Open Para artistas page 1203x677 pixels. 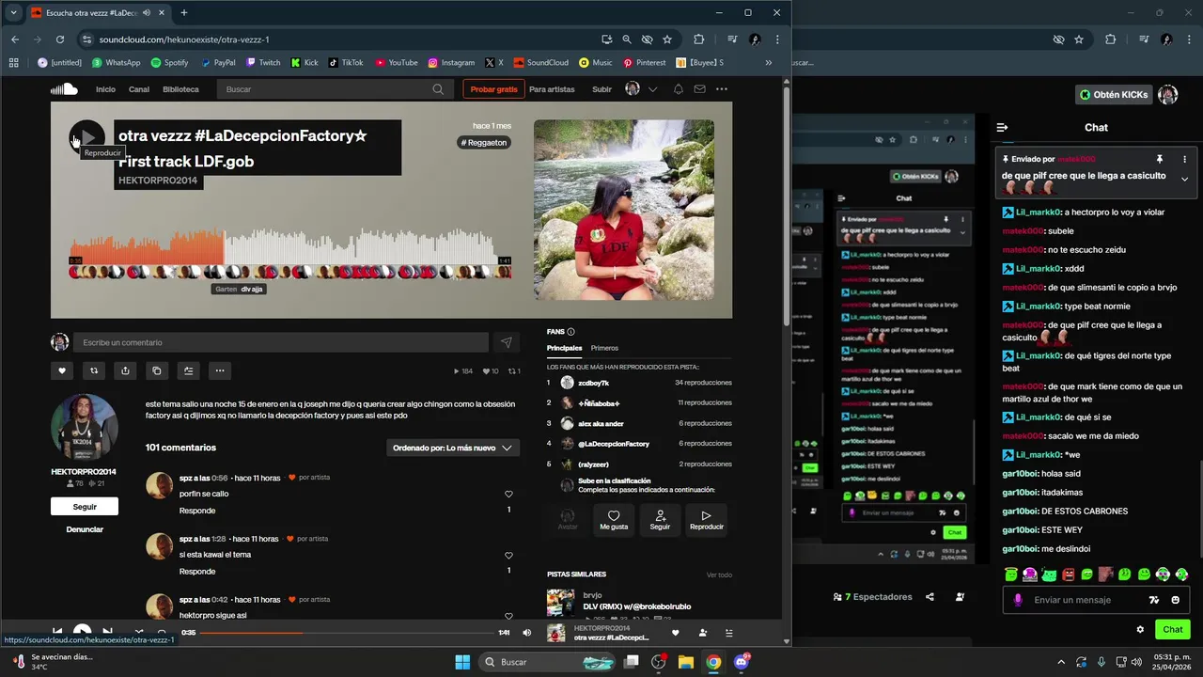552,89
